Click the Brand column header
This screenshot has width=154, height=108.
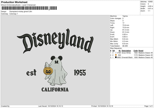pyautogui.click(x=141, y=51)
